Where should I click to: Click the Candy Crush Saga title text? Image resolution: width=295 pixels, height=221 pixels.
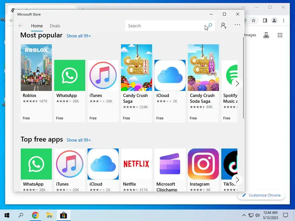[x=135, y=98]
